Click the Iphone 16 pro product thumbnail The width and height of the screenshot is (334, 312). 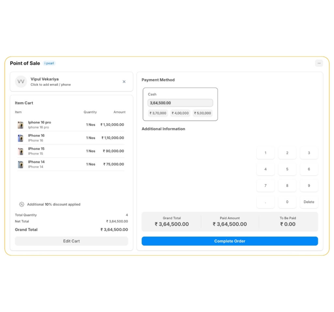20,125
